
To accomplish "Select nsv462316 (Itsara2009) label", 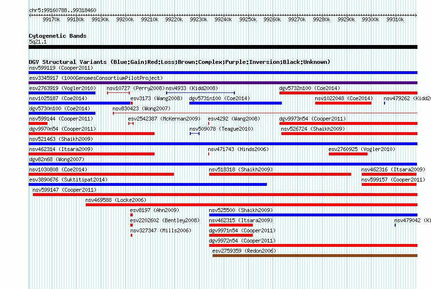I will click(x=393, y=169).
